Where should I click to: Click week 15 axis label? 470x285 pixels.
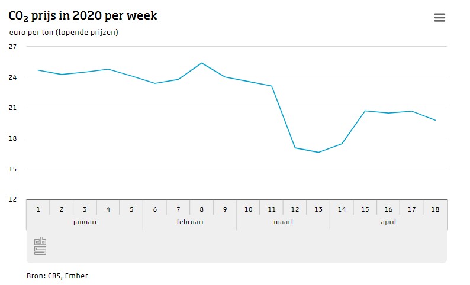pyautogui.click(x=365, y=209)
